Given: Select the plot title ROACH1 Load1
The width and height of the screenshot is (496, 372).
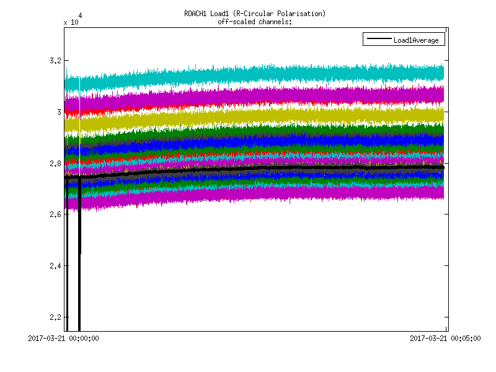Looking at the screenshot, I should click(255, 13).
